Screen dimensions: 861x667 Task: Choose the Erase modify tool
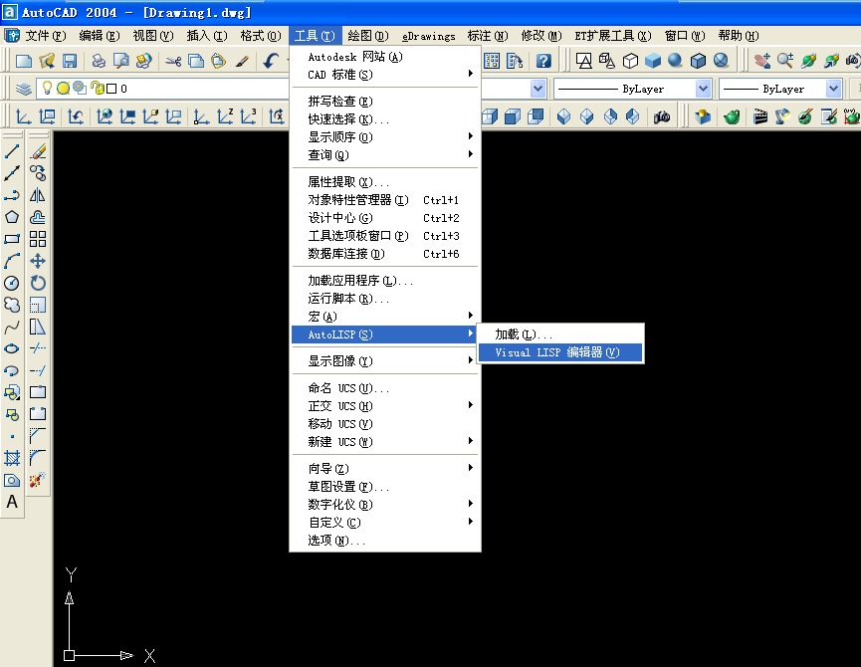[38, 151]
